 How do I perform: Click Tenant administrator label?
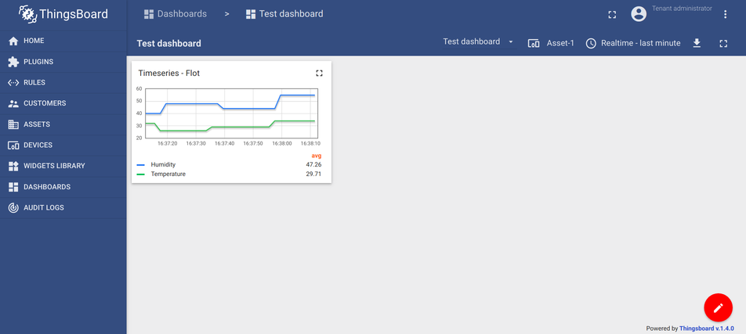[x=682, y=8]
